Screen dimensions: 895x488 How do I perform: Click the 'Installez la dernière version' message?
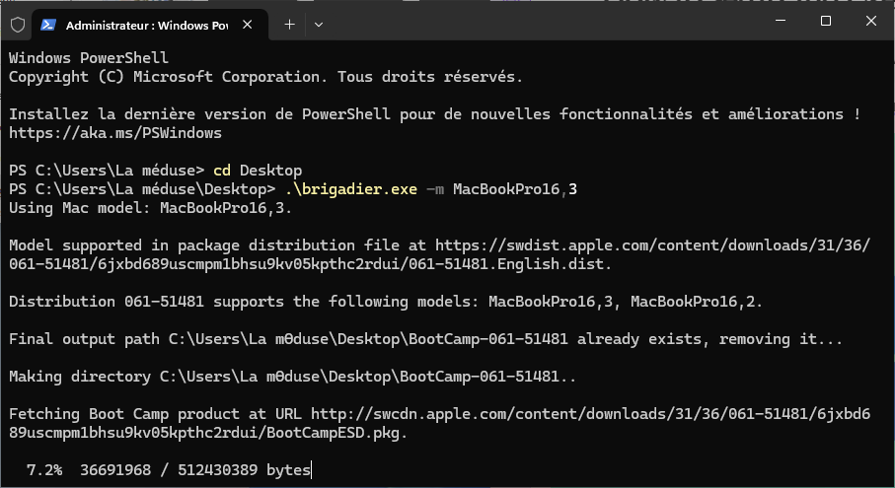coord(434,114)
